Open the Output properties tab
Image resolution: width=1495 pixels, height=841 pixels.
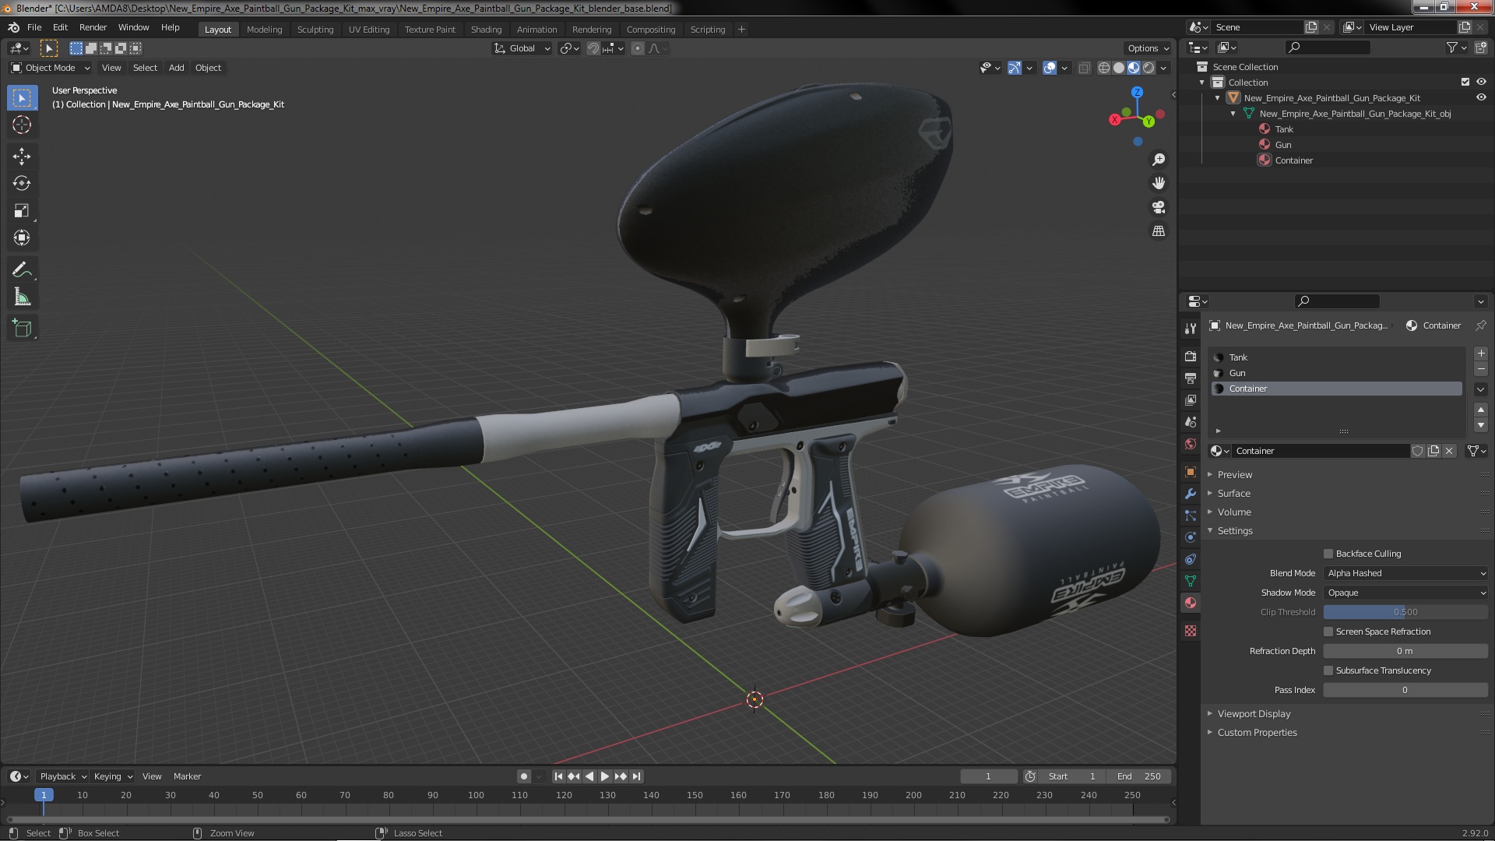click(1191, 378)
